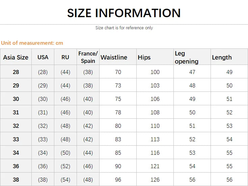Click the France/Spain (44) cell
The height and width of the screenshot is (186, 248).
pyautogui.click(x=88, y=153)
